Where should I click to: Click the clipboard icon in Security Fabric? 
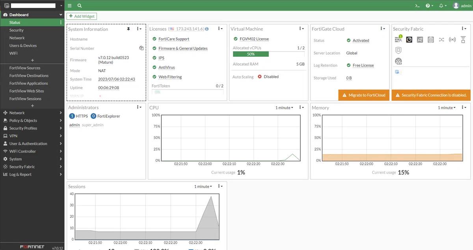coord(430,39)
